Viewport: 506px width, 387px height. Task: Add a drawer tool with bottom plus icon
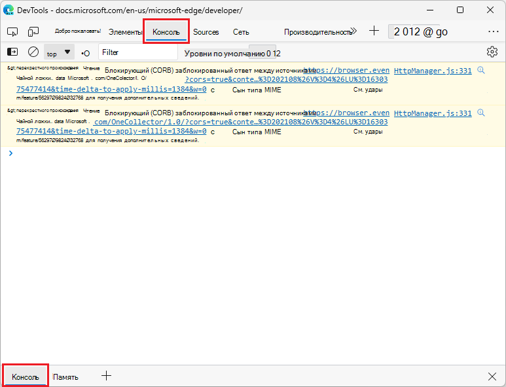tap(106, 376)
